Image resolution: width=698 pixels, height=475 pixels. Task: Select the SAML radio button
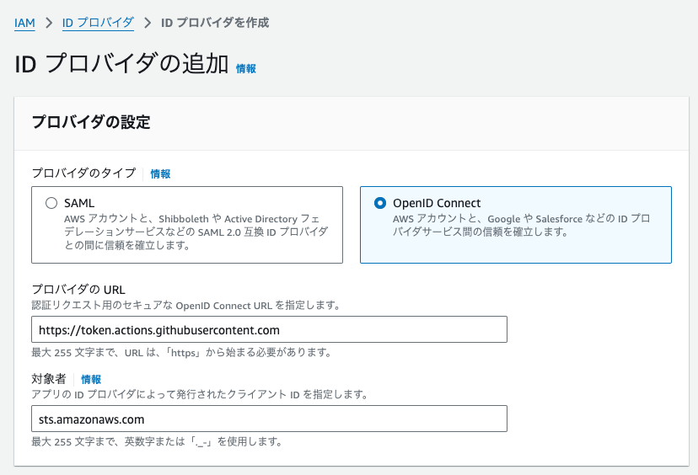51,203
